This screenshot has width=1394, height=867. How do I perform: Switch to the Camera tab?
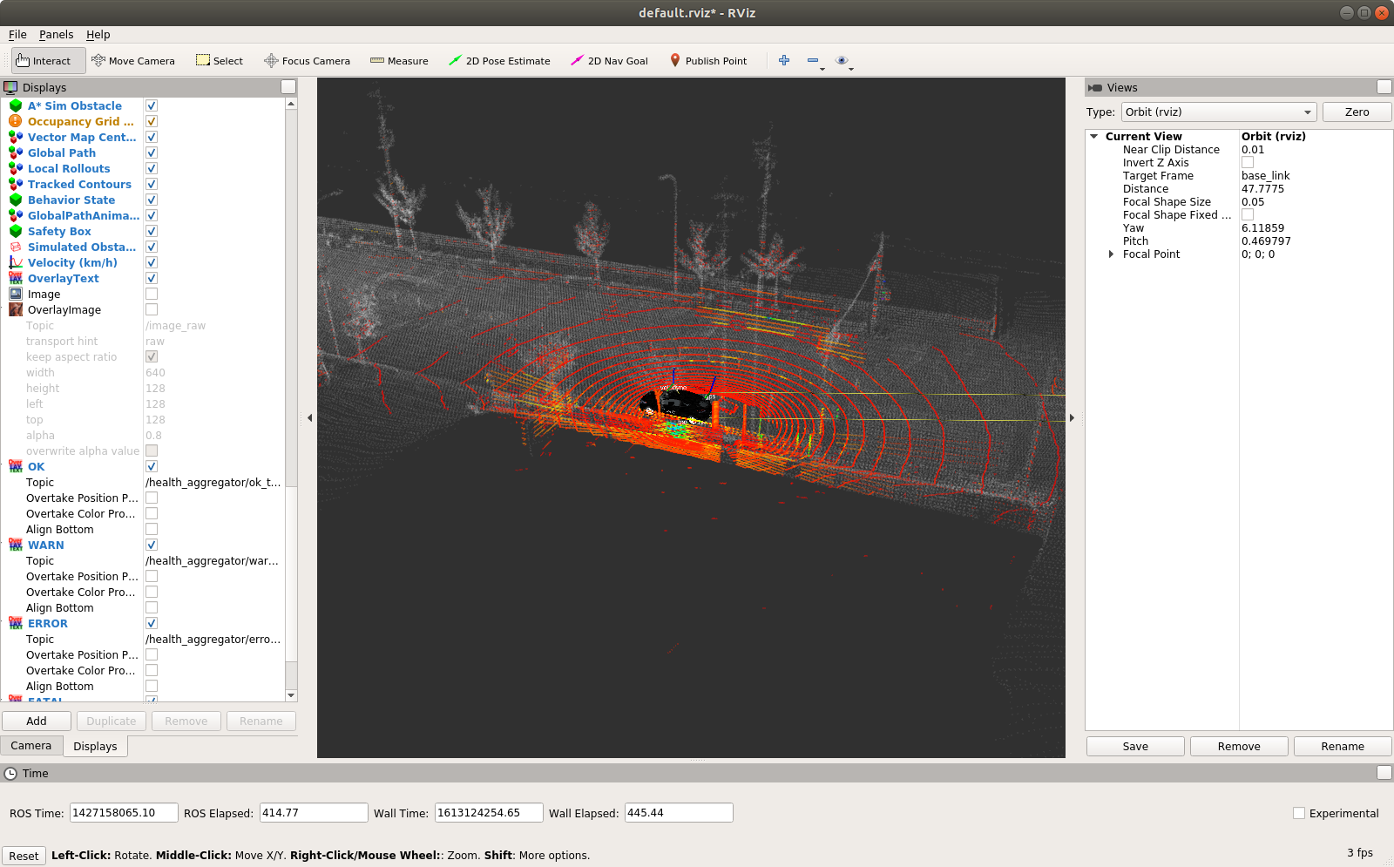click(x=31, y=746)
